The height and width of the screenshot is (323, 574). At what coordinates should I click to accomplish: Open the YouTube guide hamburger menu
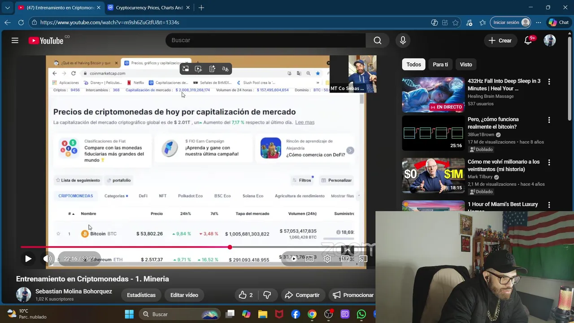tap(15, 40)
